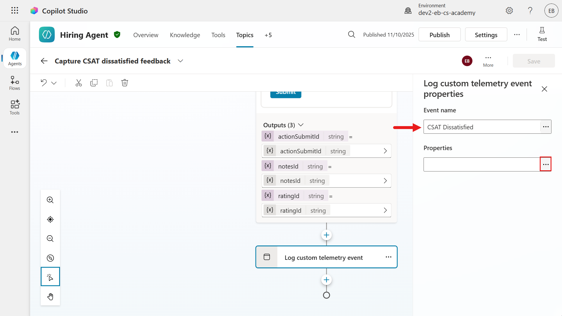Viewport: 562px width, 316px height.
Task: Close the telemetry properties panel
Action: coord(544,89)
